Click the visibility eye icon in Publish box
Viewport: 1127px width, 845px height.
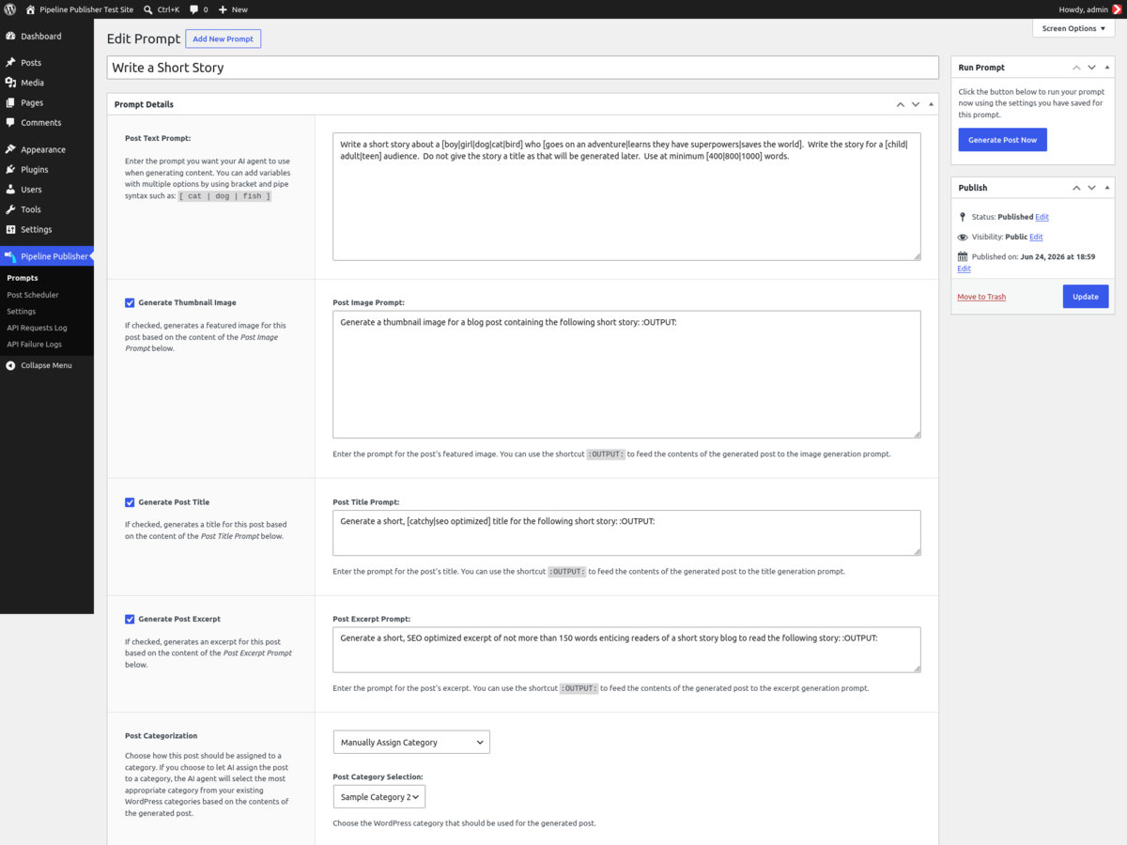coord(963,237)
